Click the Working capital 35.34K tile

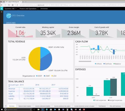[48, 32]
